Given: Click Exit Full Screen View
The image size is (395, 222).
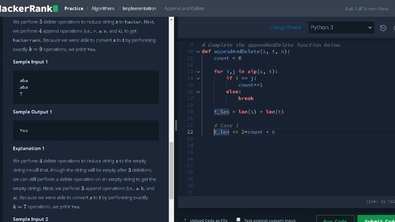Looking at the screenshot, I should [x=367, y=9].
